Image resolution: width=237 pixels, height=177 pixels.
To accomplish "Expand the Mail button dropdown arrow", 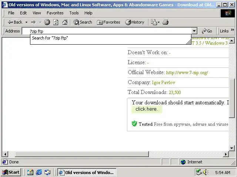I will coord(158,22).
